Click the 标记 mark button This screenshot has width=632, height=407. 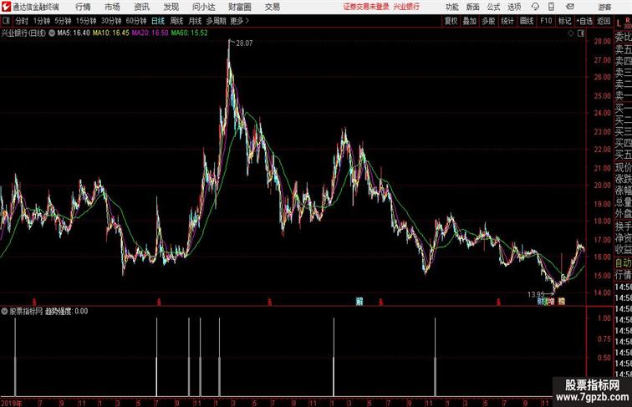(564, 21)
